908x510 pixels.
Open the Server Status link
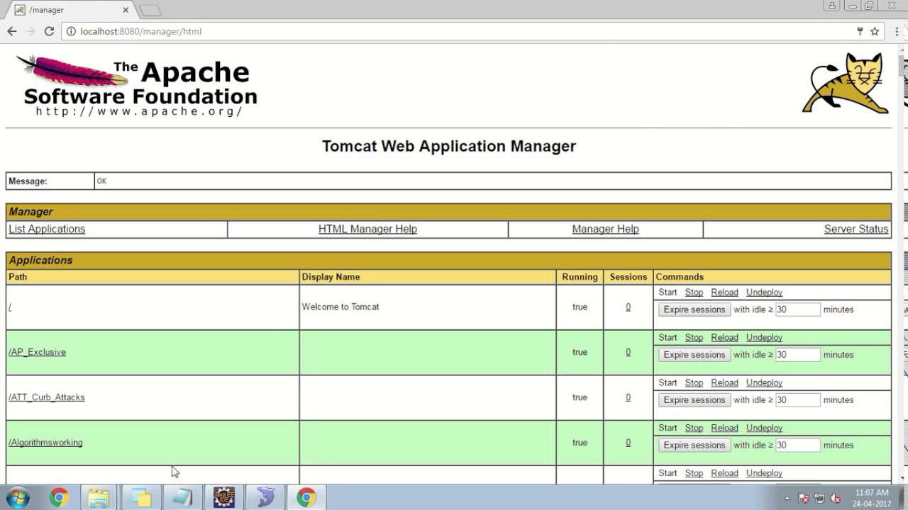point(856,229)
